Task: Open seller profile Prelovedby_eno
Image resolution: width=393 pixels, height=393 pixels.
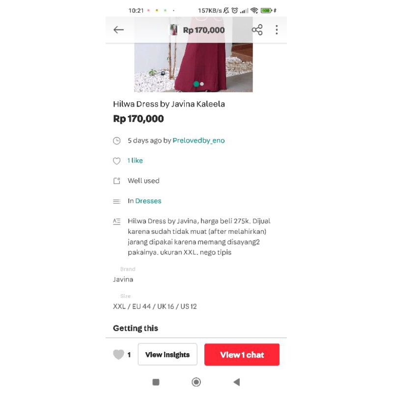Action: pos(198,140)
